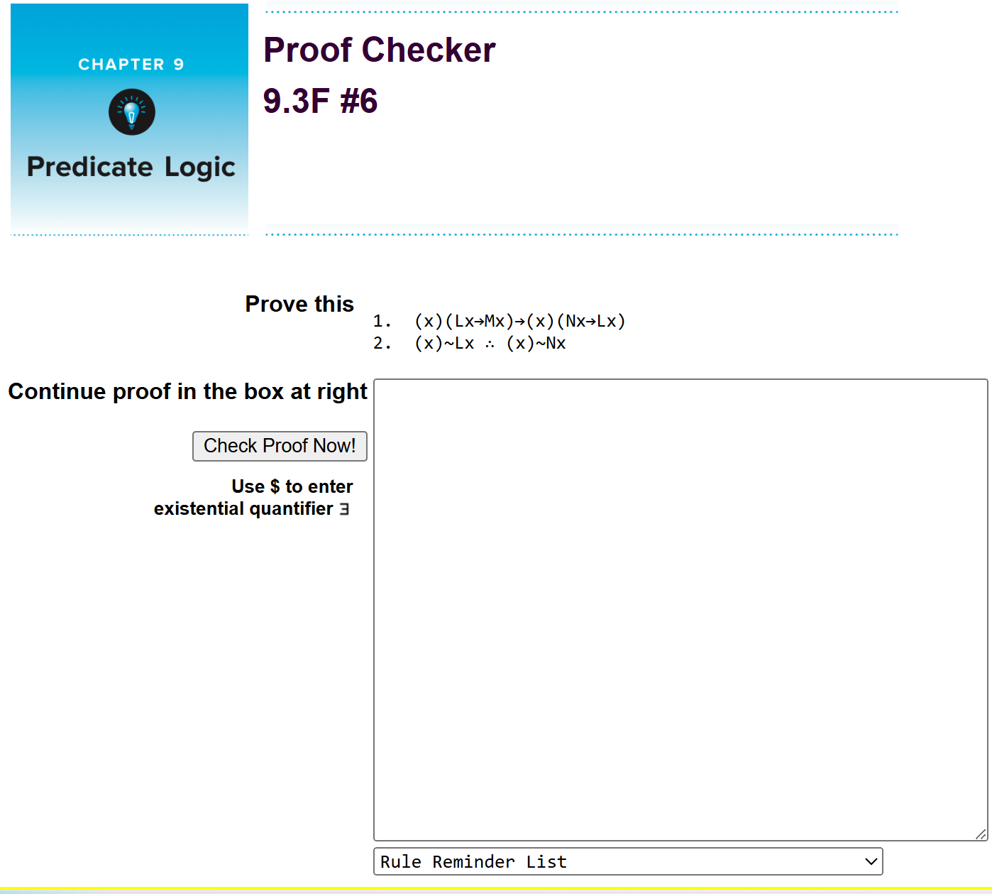Select the 9.3F #6 exercise title

coord(320,101)
